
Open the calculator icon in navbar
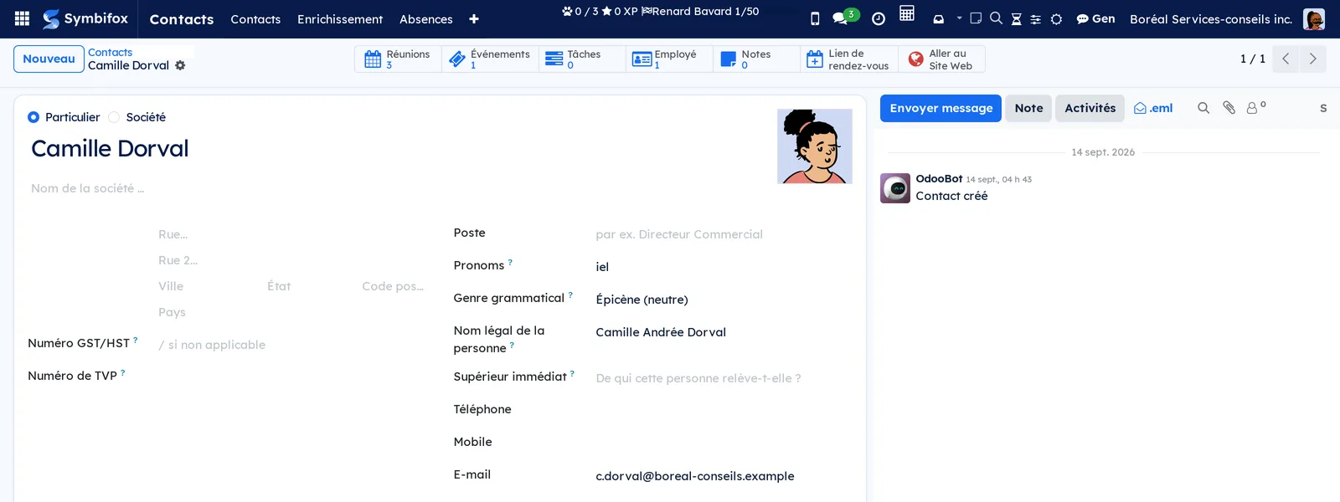tap(907, 13)
